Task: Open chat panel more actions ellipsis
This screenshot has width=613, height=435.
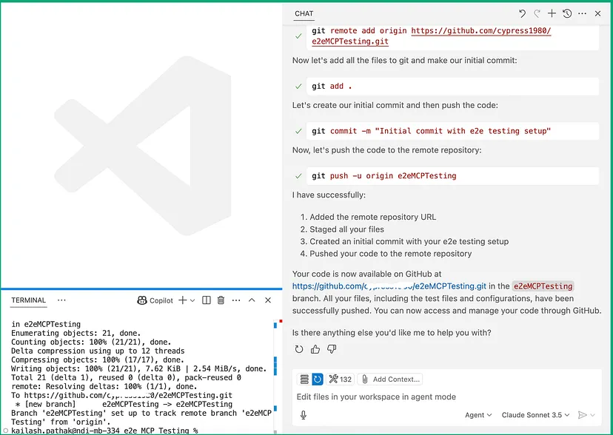Action: click(x=582, y=13)
